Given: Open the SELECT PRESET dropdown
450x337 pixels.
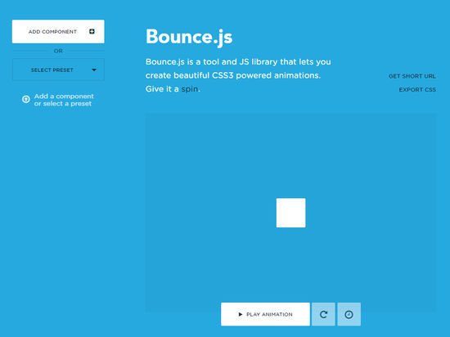Looking at the screenshot, I should (x=58, y=70).
